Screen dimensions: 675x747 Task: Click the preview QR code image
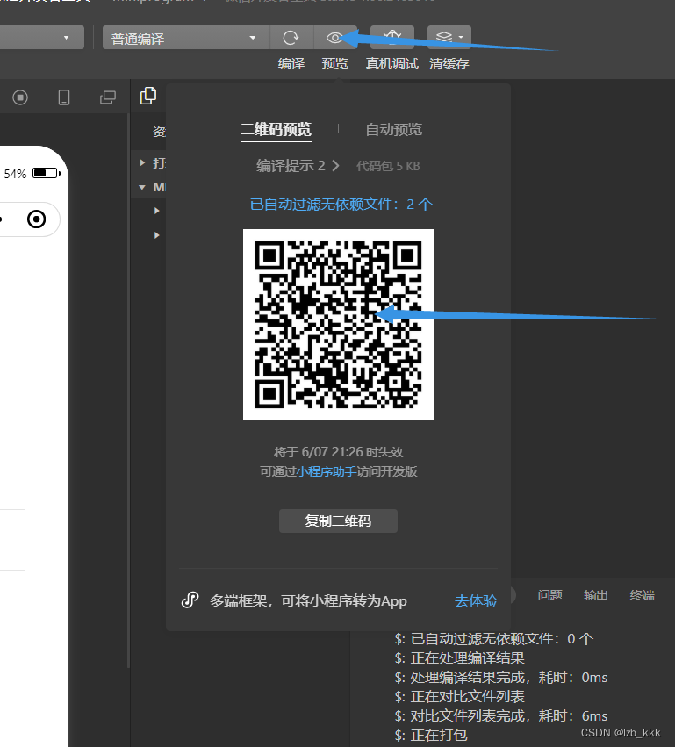[x=338, y=325]
